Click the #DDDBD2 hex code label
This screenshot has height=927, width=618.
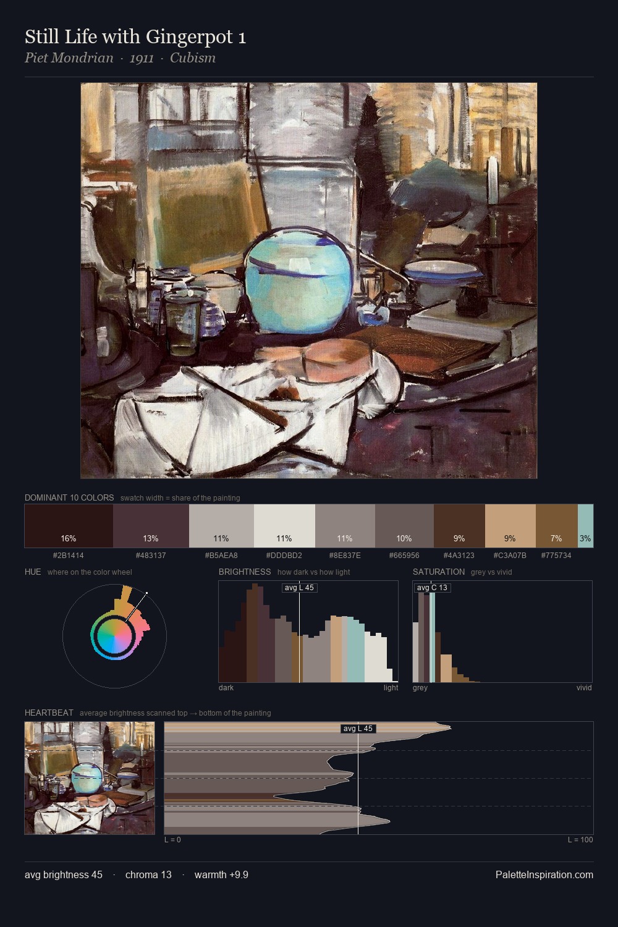(284, 555)
